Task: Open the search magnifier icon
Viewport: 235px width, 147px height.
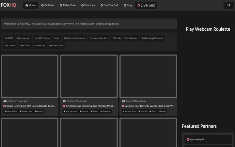Action: tap(229, 5)
